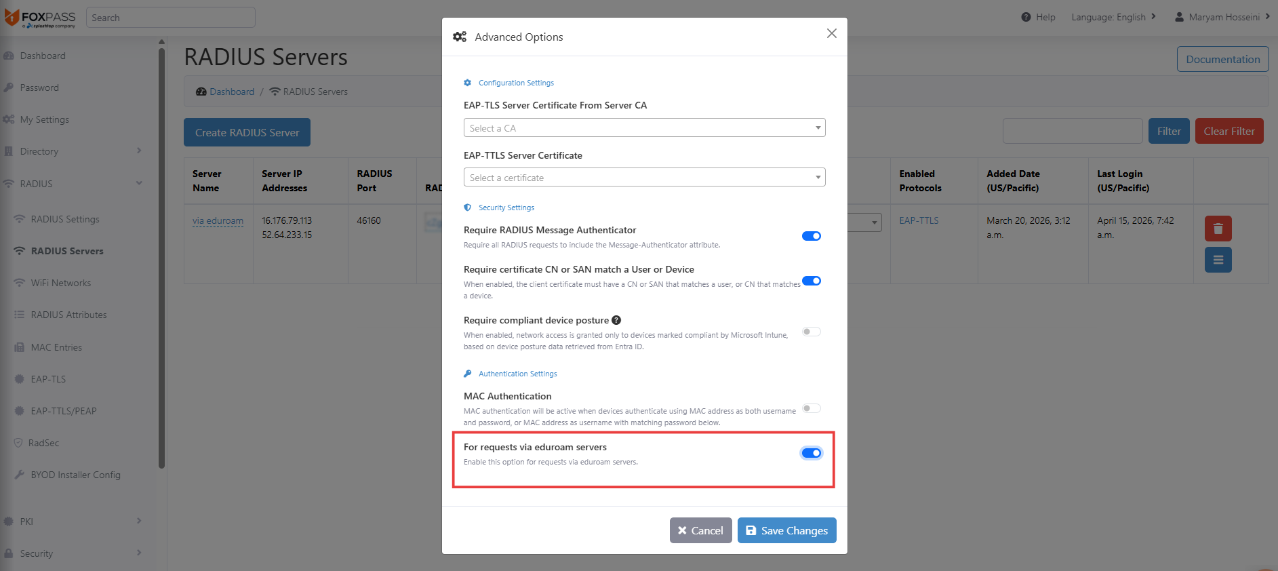Click the Cancel button

click(x=700, y=530)
